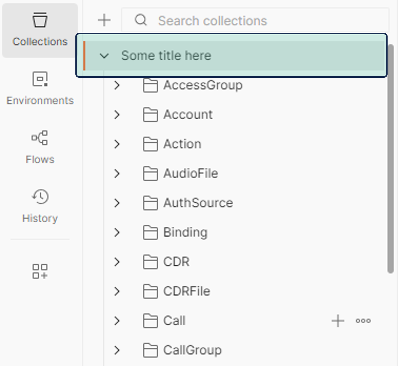This screenshot has height=366, width=398.
Task: Expand the Account folder chevron
Action: coord(117,115)
